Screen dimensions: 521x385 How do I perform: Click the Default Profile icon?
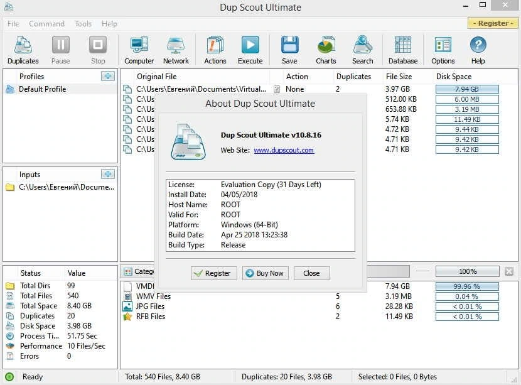pyautogui.click(x=10, y=89)
